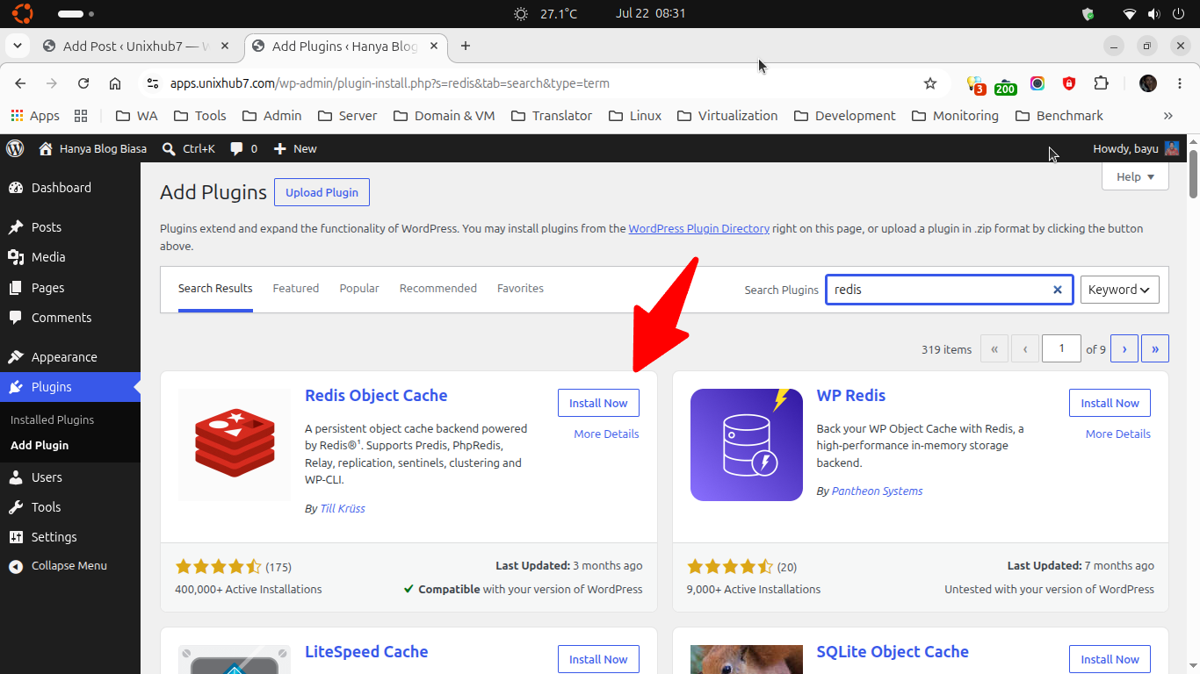
Task: Open author Till Krüss link
Action: [x=343, y=508]
